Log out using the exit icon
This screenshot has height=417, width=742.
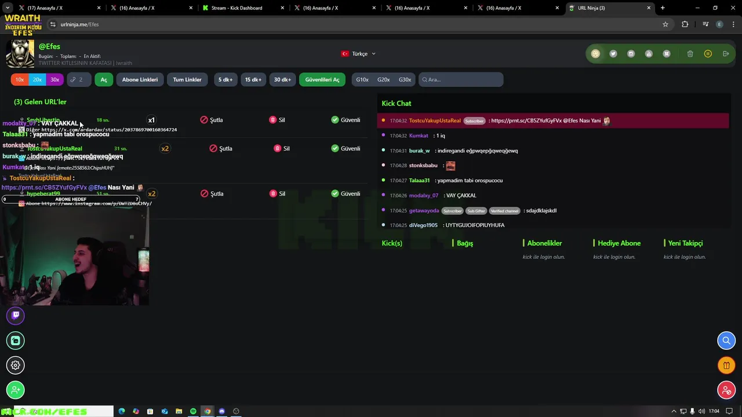[x=726, y=54]
